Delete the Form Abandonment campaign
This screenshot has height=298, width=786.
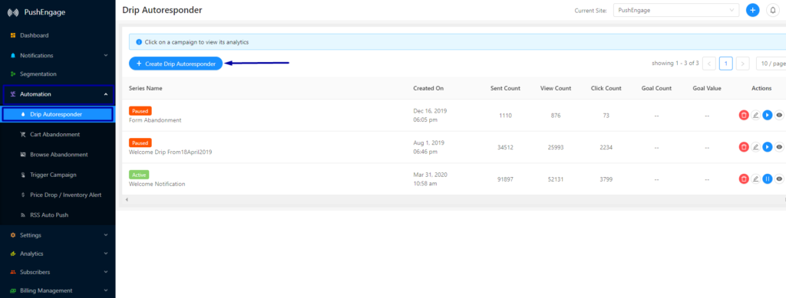click(744, 115)
